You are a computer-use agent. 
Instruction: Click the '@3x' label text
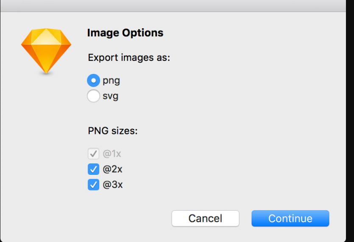[113, 185]
